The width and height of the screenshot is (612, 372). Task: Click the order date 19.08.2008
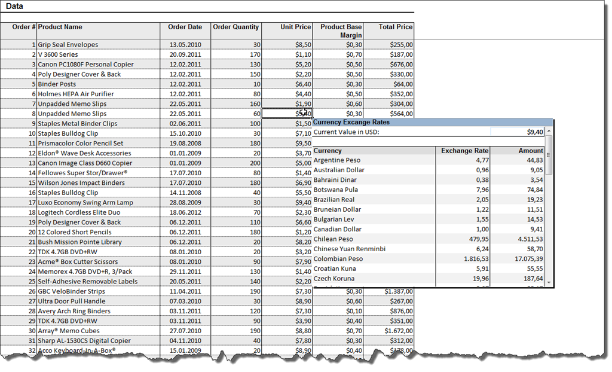pos(185,144)
